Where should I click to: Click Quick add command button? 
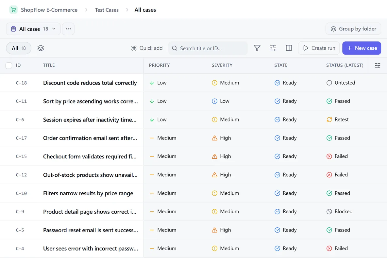[147, 48]
